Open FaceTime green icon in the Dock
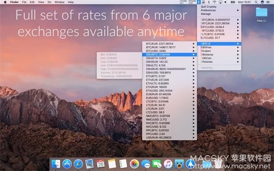This screenshot has height=171, width=274. coord(157,164)
